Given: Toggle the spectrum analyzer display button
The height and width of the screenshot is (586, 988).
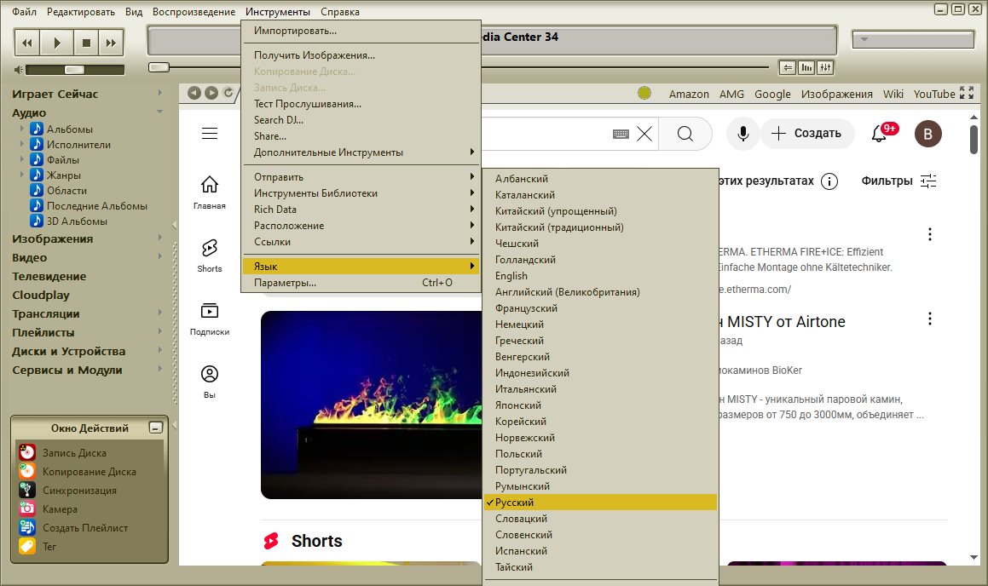Looking at the screenshot, I should click(x=806, y=67).
